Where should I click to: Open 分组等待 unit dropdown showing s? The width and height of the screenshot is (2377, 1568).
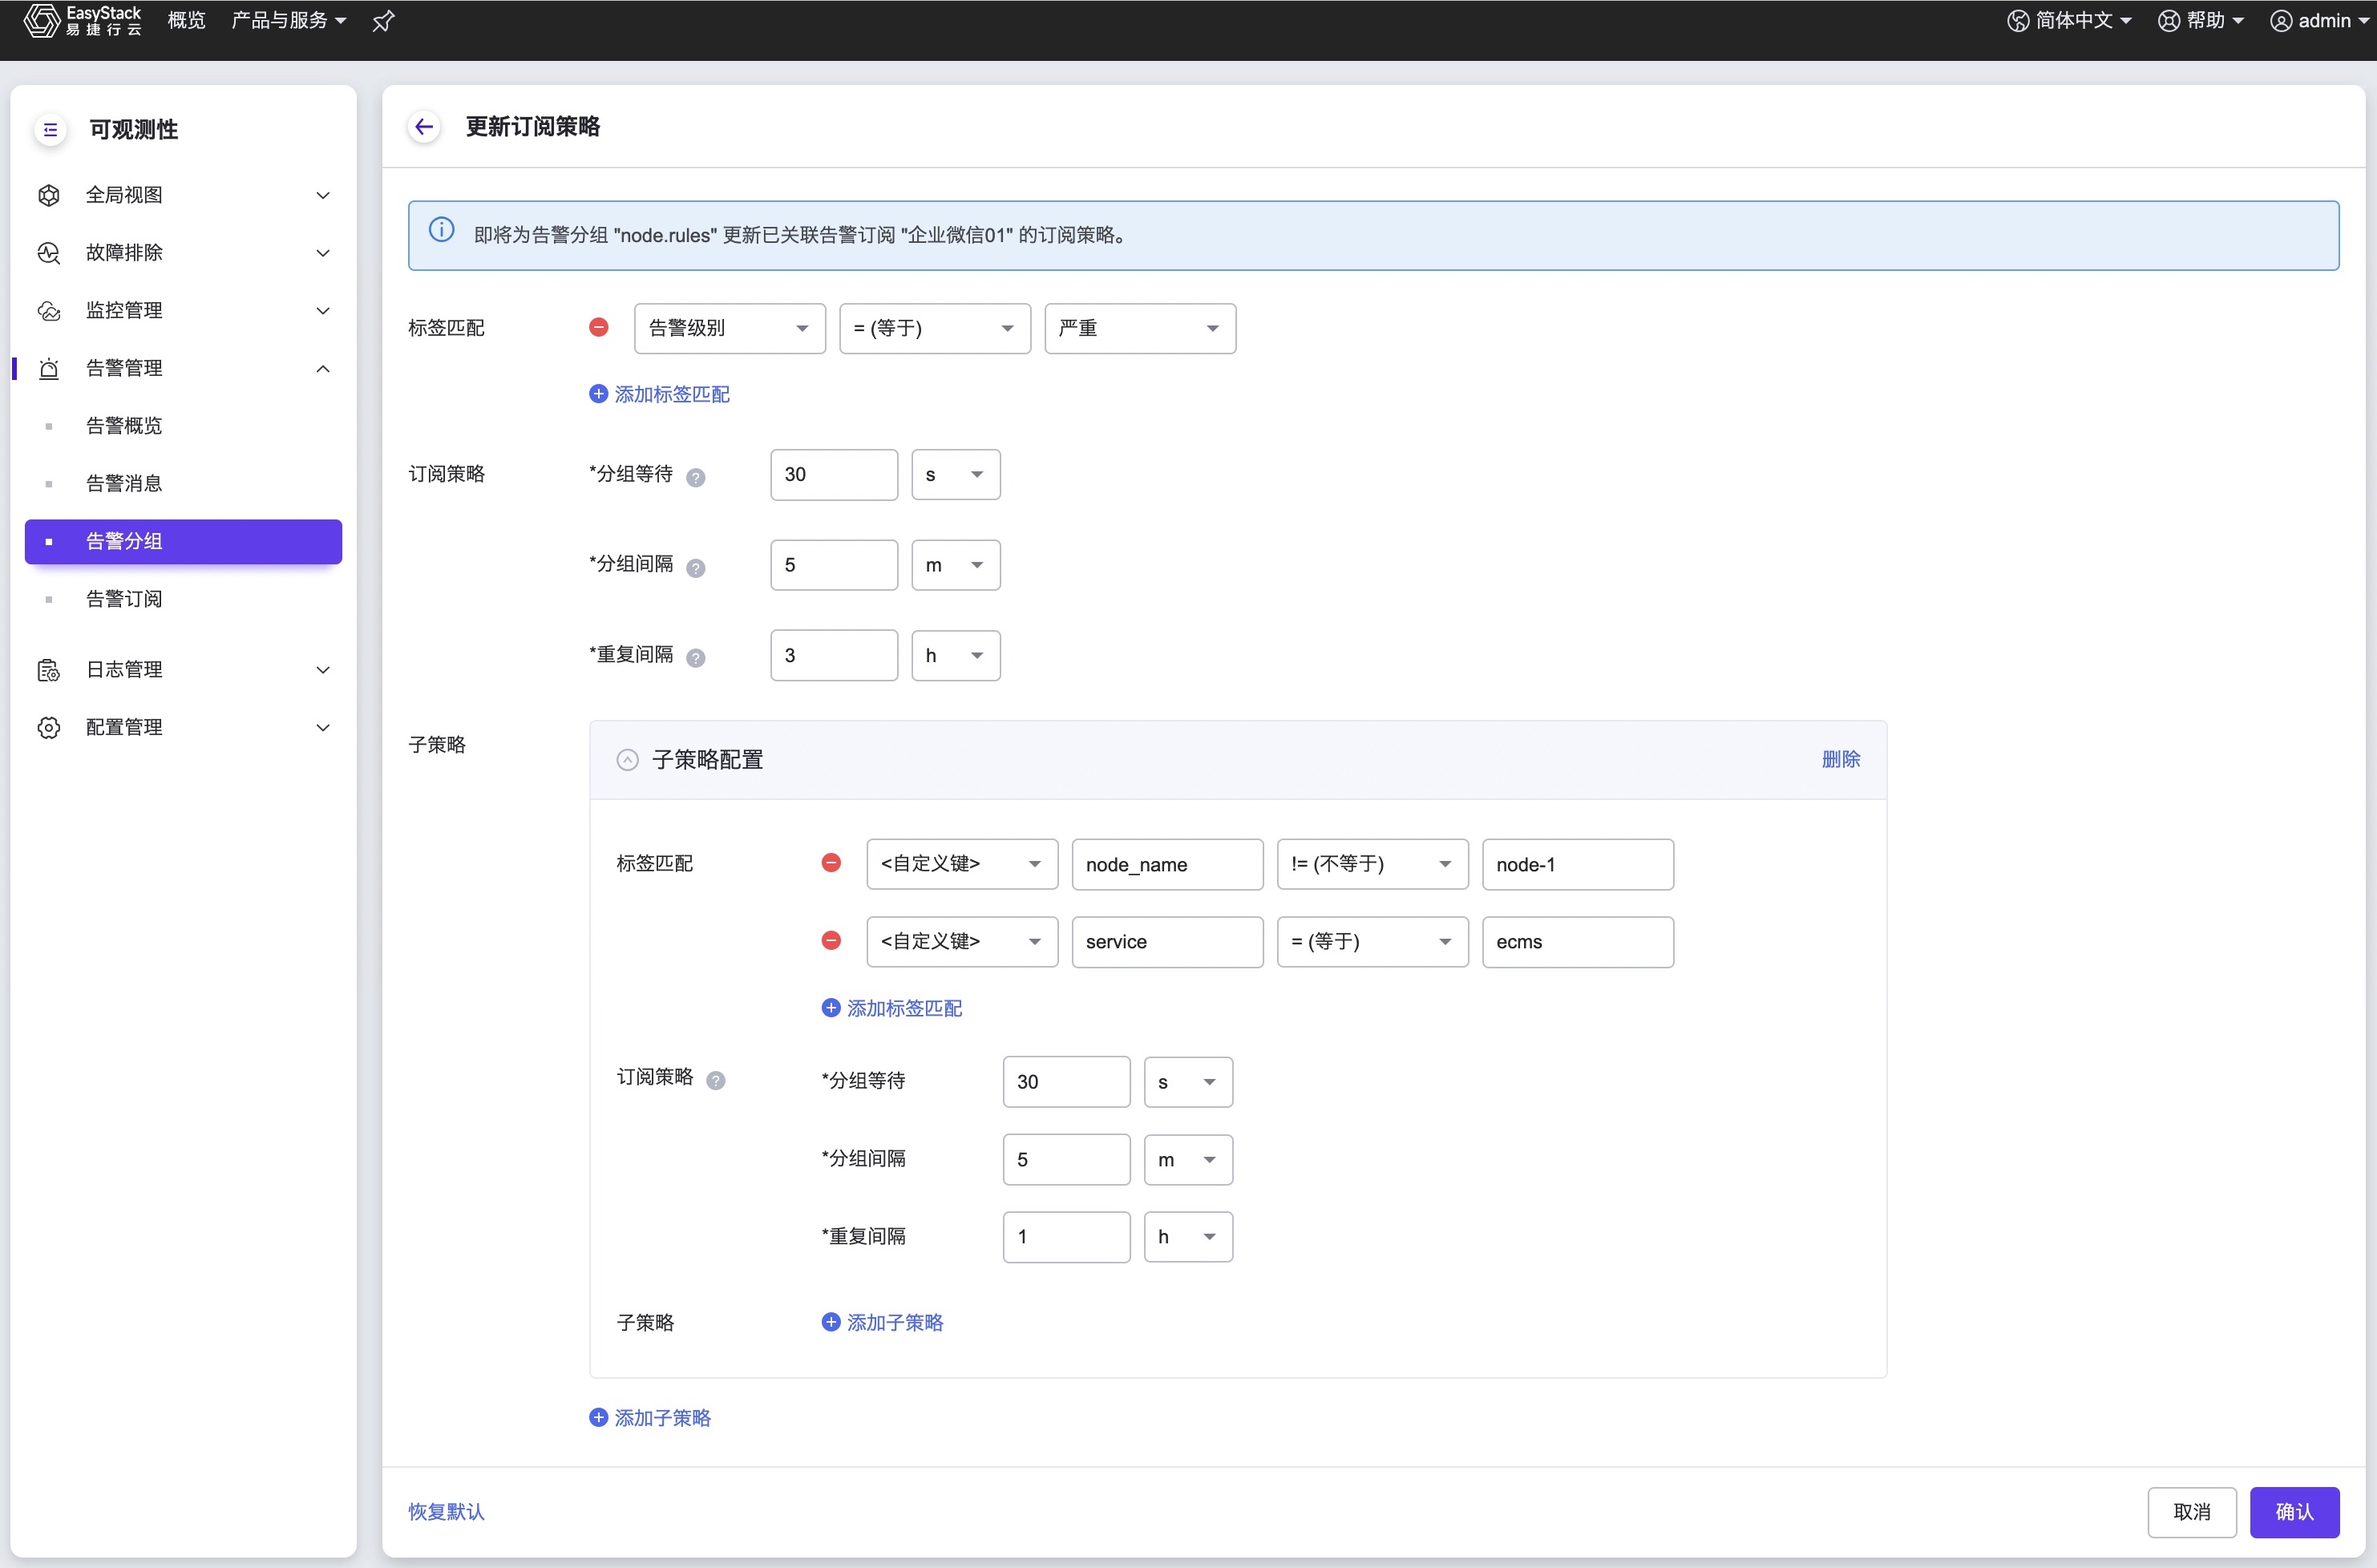point(956,475)
